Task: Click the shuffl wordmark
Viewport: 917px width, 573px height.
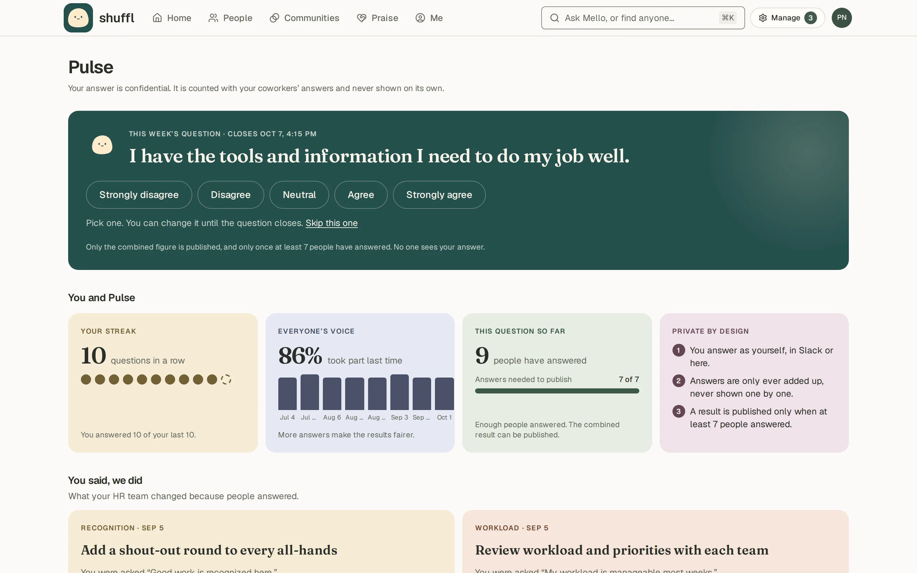Action: click(x=117, y=18)
